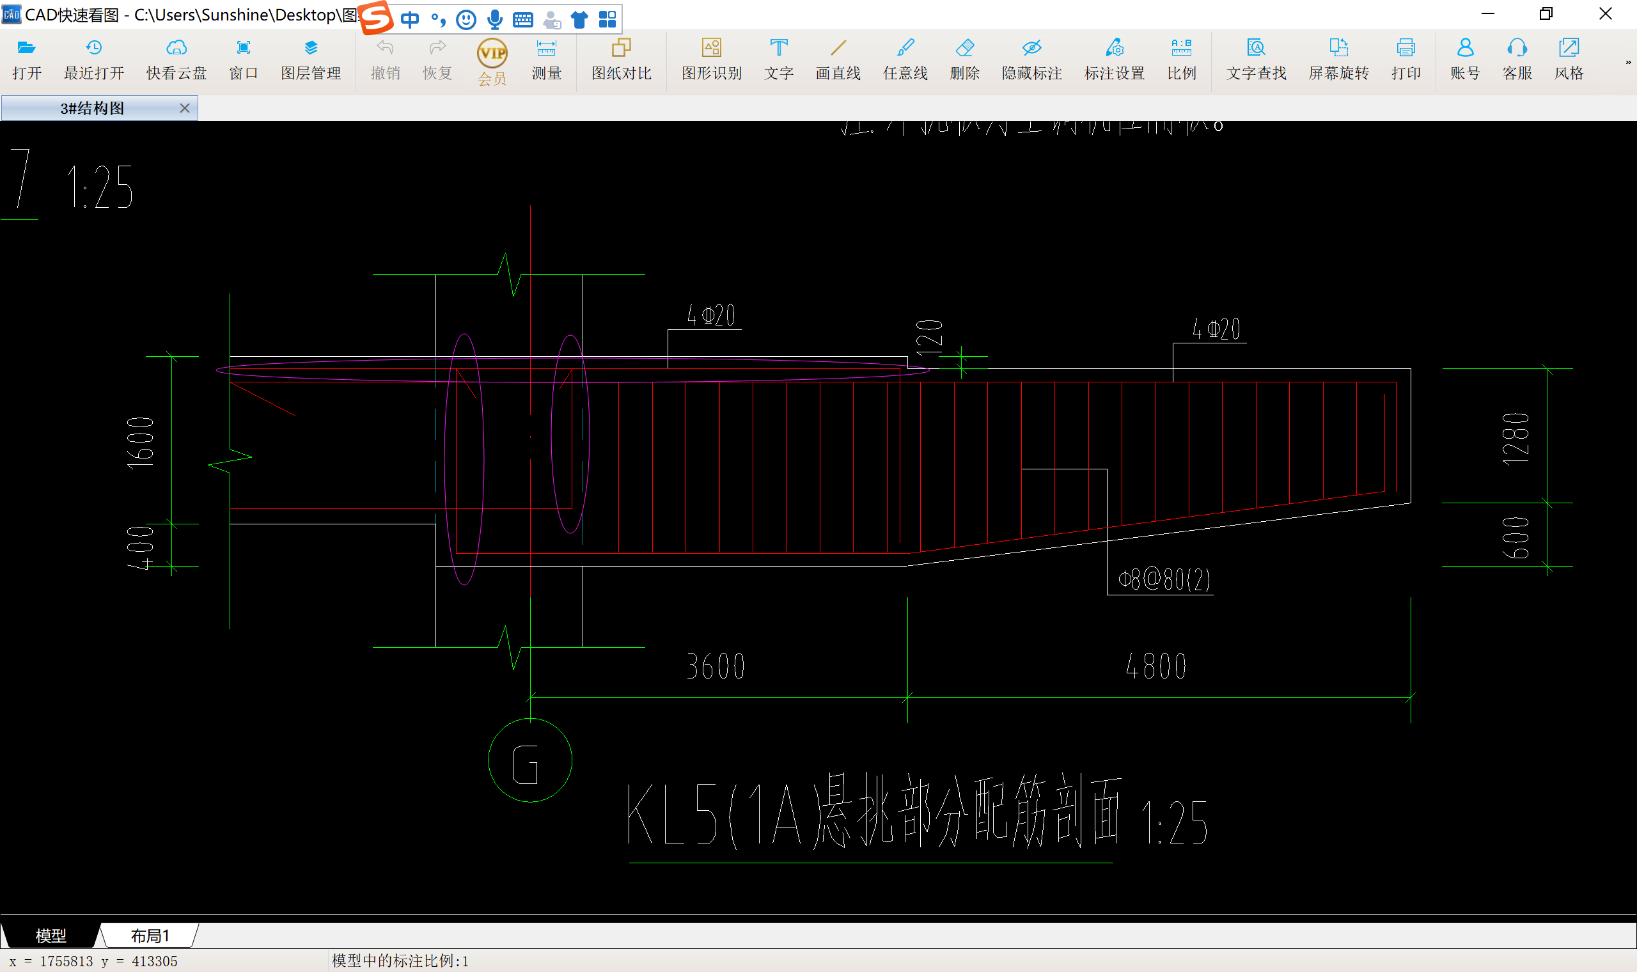Select the 文字 text annotation tool
The height and width of the screenshot is (972, 1637).
pos(779,60)
